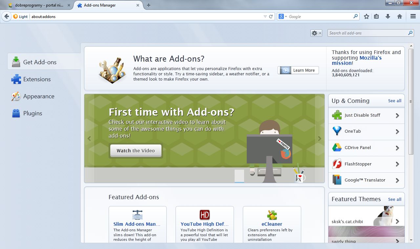Expand sksk's.cat.chibi theme chevron
The height and width of the screenshot is (249, 420).
(397, 221)
